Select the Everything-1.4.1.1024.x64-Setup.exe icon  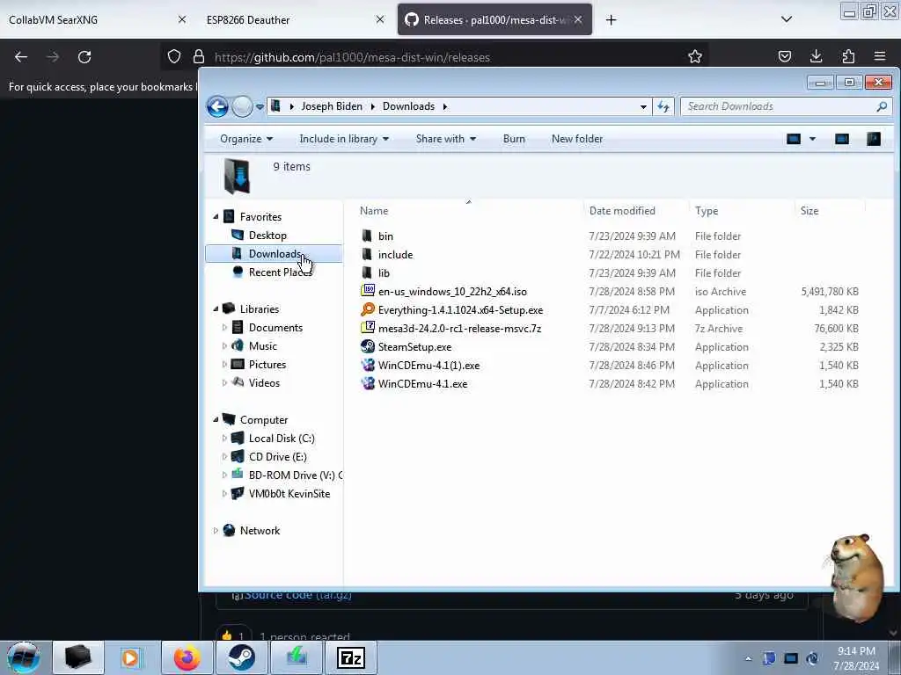(368, 309)
